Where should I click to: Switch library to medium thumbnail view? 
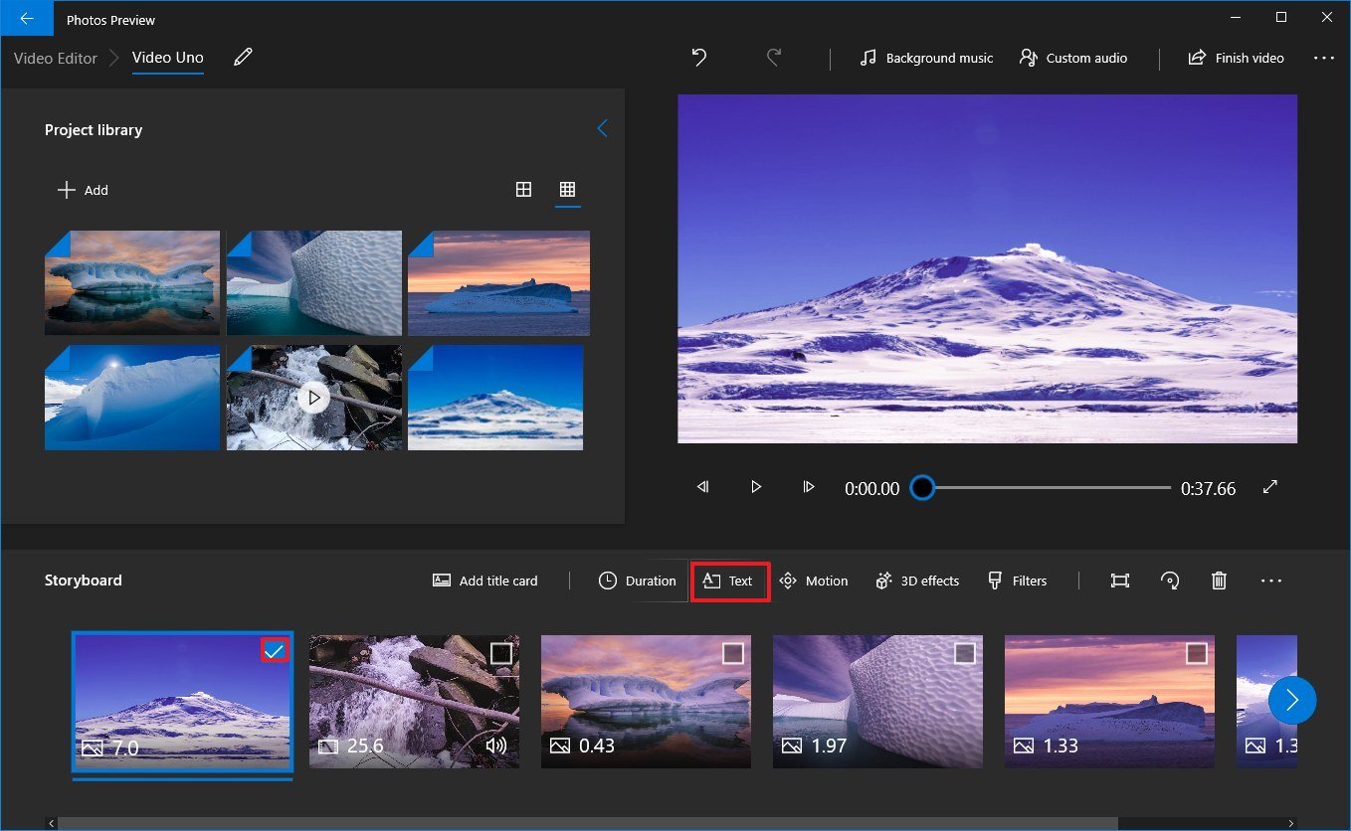pos(523,189)
